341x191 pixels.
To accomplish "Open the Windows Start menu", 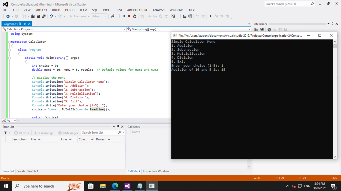I will pos(6,186).
